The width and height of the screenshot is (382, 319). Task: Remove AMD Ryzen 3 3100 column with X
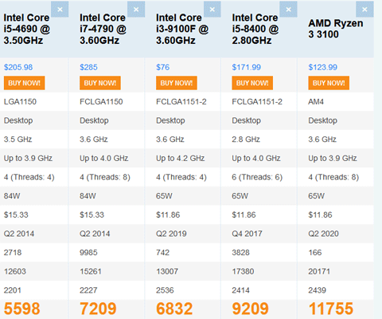click(364, 10)
